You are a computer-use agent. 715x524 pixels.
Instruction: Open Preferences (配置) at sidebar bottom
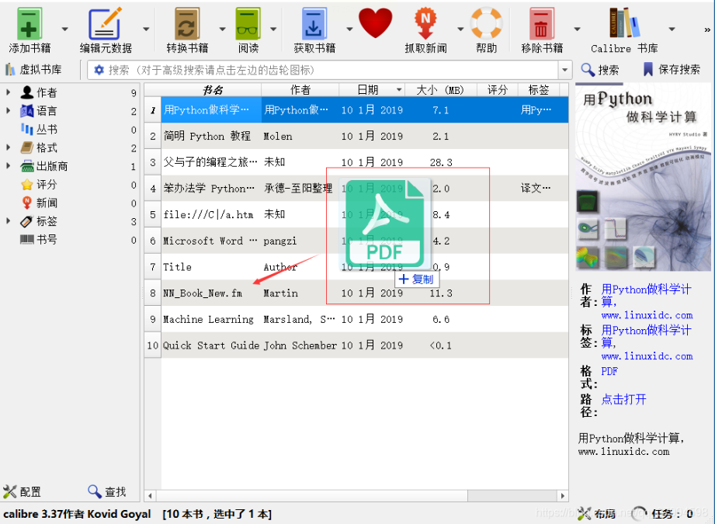point(22,491)
